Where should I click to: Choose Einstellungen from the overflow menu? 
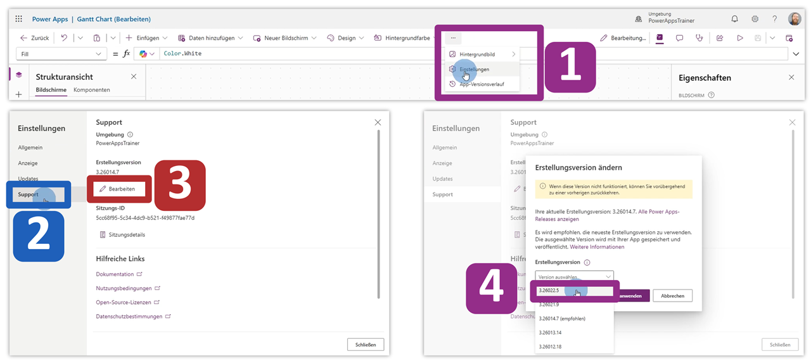point(482,69)
